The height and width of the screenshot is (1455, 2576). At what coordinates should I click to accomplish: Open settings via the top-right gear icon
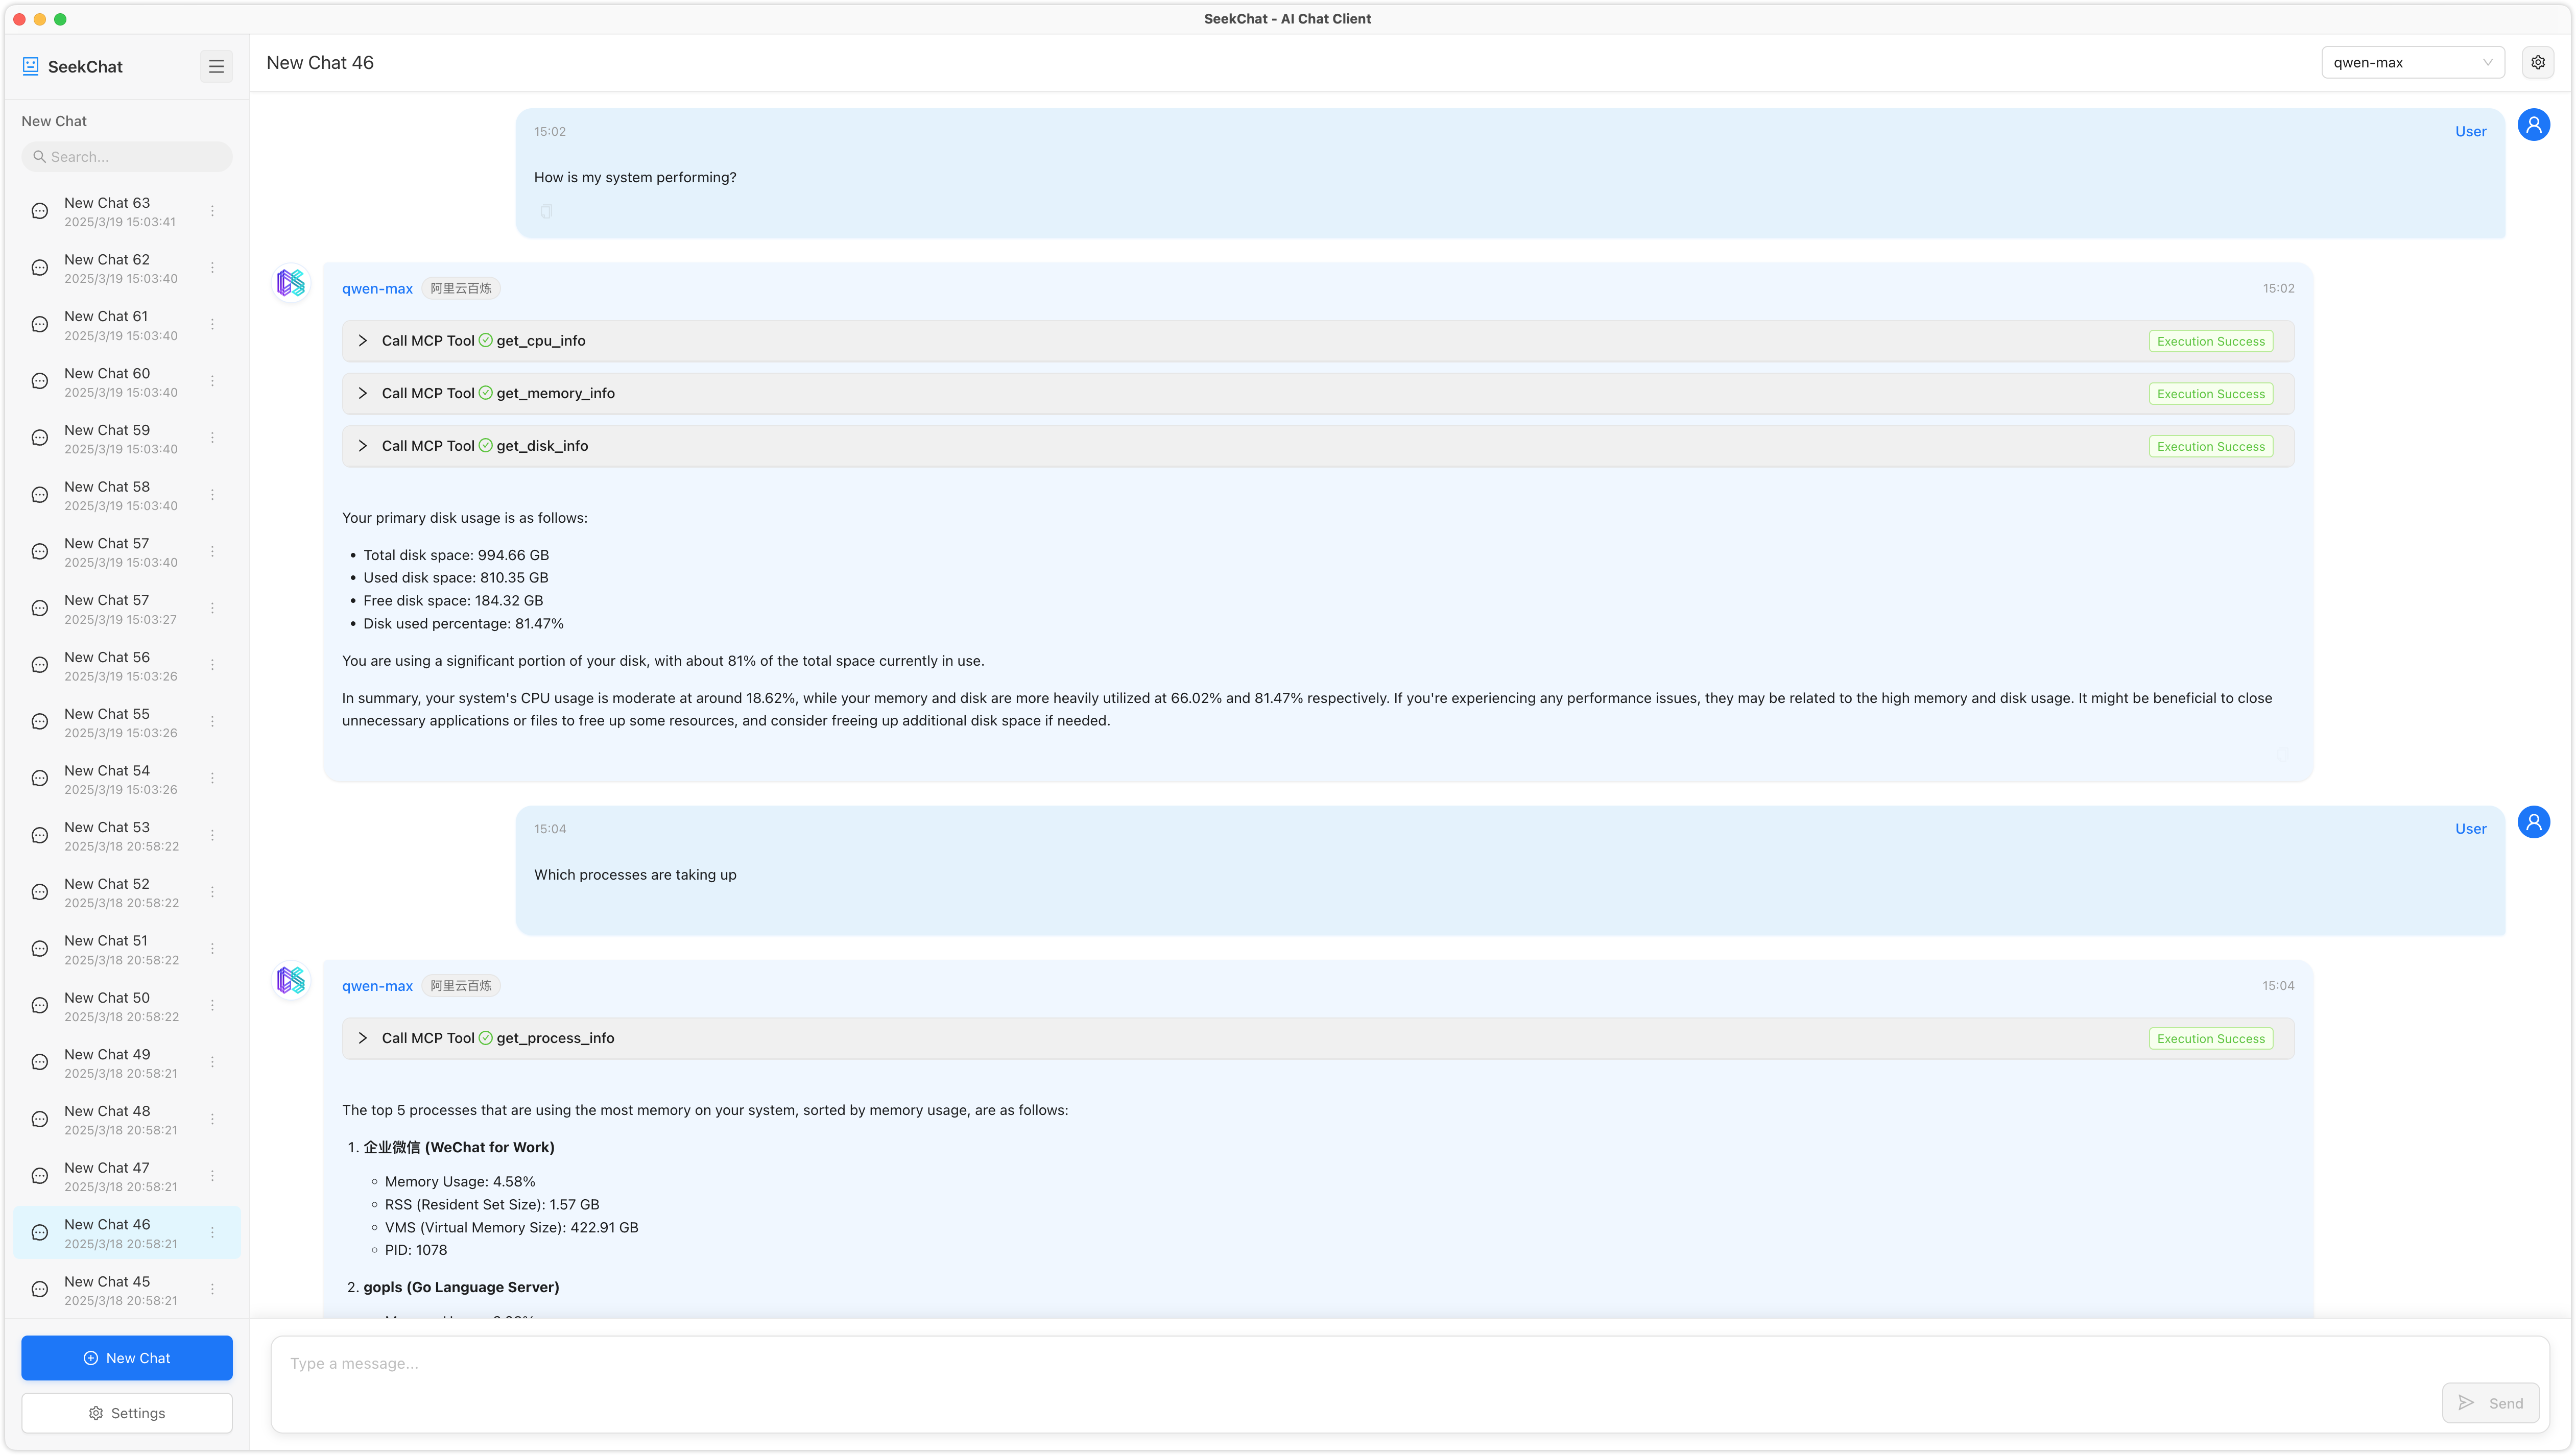[x=2537, y=62]
